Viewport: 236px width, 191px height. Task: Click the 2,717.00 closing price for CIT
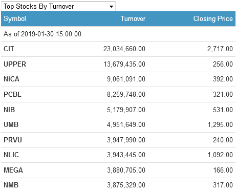pos(220,49)
